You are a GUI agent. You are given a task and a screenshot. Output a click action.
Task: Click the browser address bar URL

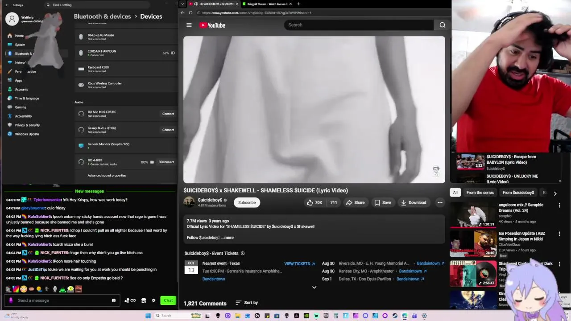tap(257, 12)
